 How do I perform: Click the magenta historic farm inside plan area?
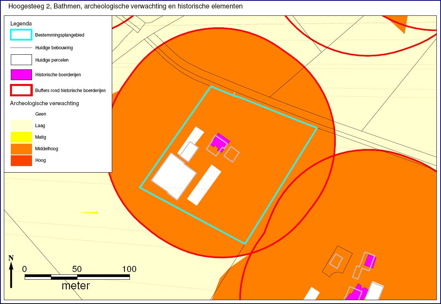point(220,143)
